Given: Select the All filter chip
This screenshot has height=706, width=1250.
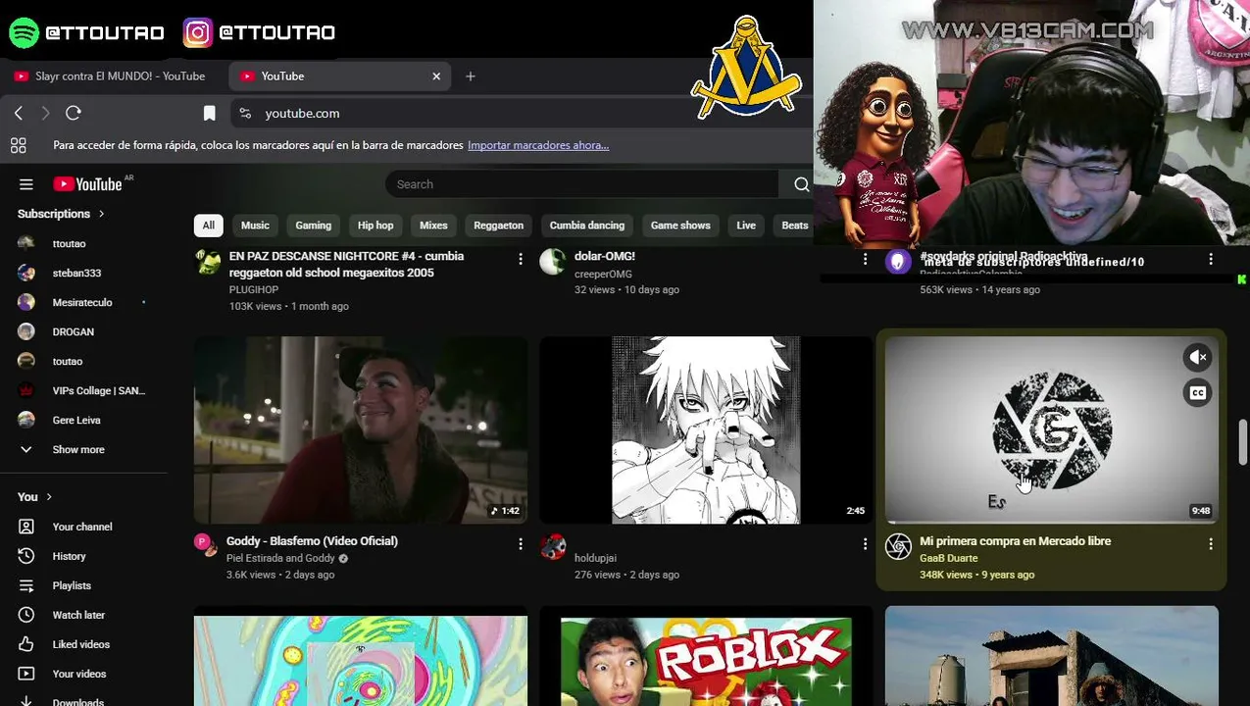Looking at the screenshot, I should point(208,226).
